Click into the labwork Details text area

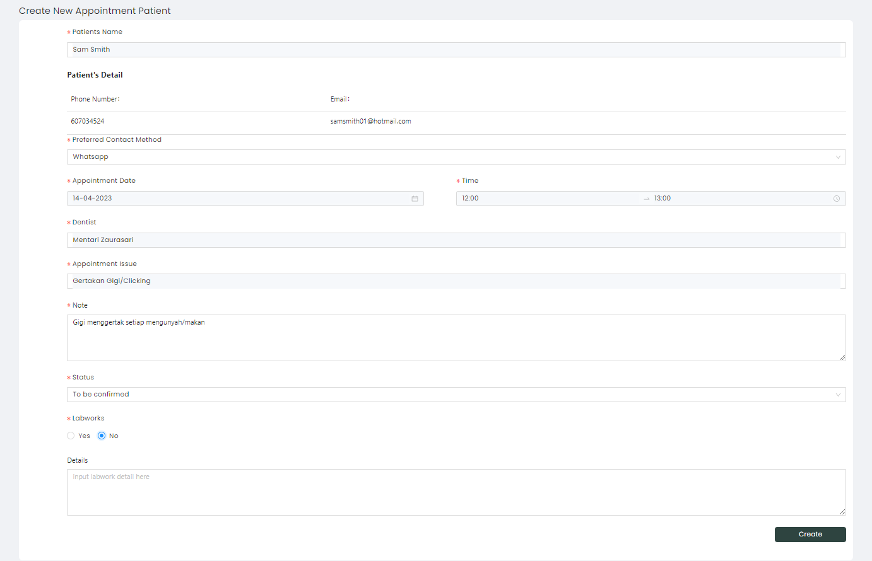456,492
